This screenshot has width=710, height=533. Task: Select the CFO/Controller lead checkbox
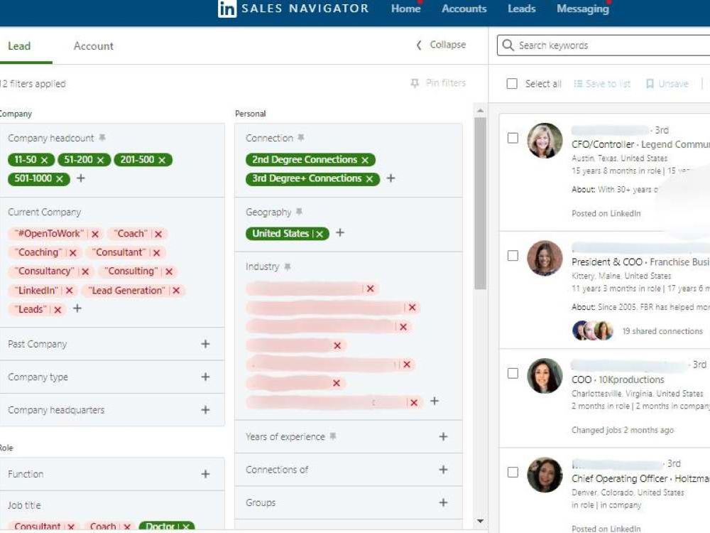(513, 138)
